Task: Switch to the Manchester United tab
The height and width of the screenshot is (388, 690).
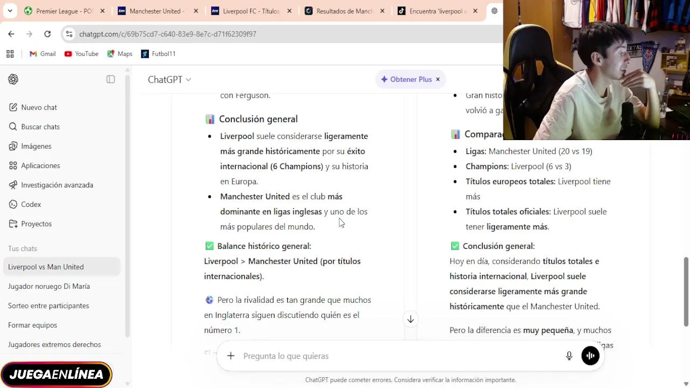Action: (x=157, y=11)
